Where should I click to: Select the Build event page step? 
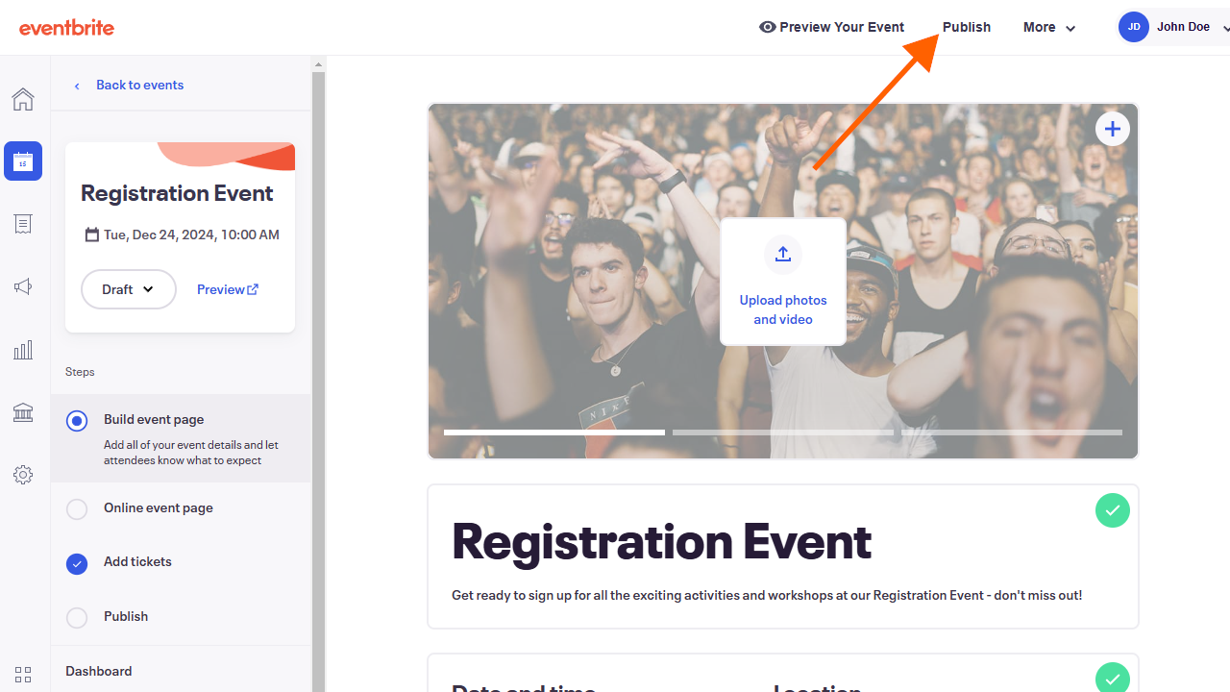coord(154,420)
